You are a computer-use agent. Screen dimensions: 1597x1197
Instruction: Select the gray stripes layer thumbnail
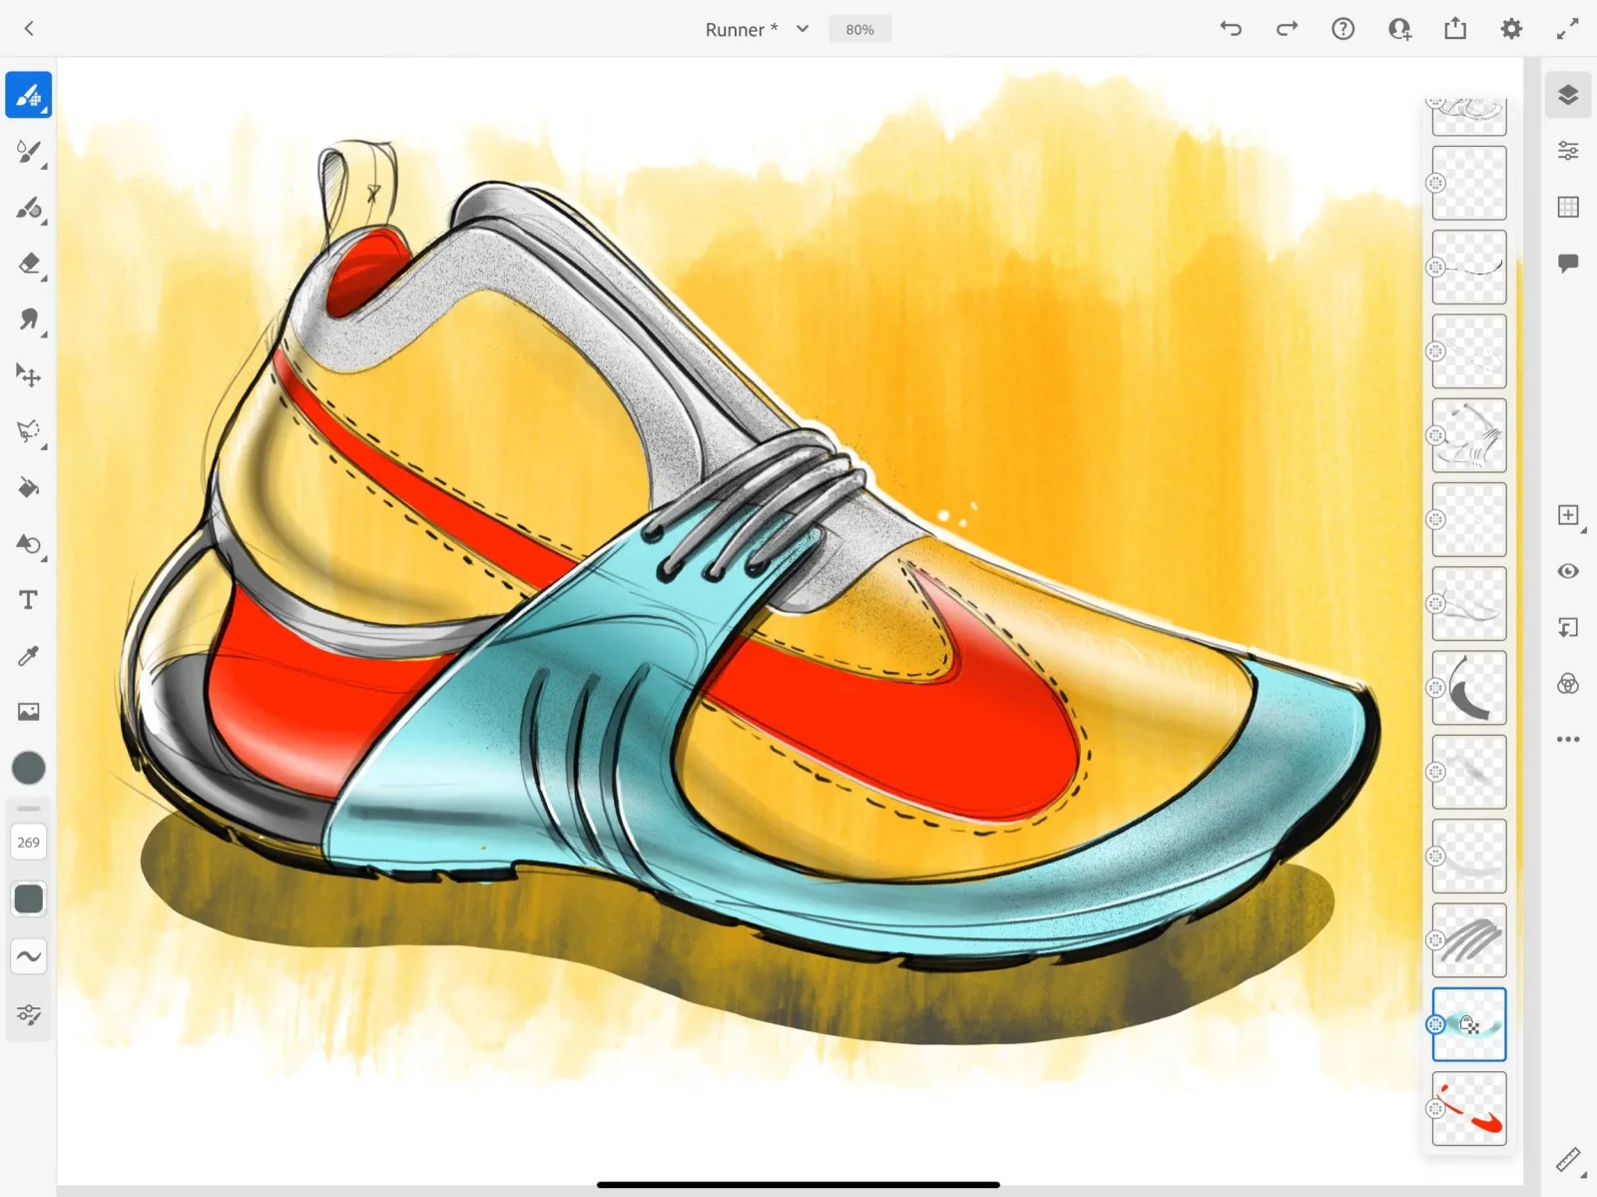pos(1469,940)
